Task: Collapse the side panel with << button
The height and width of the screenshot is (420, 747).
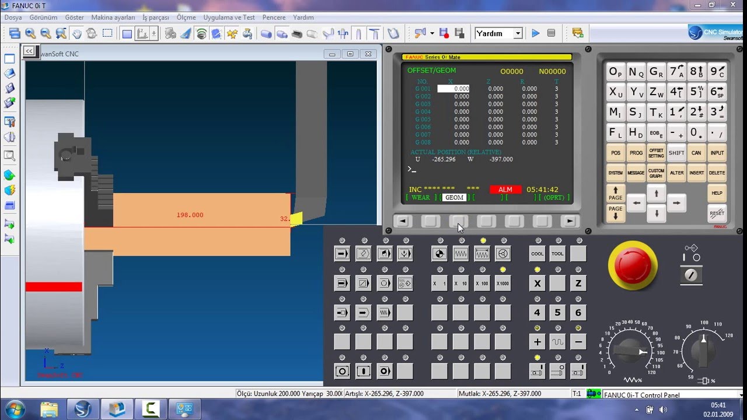Action: pyautogui.click(x=29, y=51)
